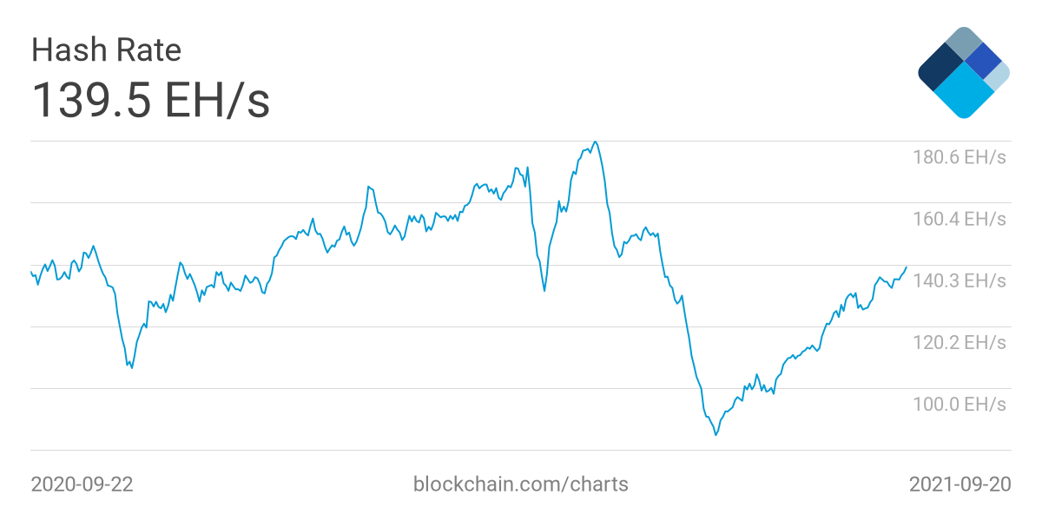
Task: Click the "Hash Rate" chart title
Action: point(106,50)
